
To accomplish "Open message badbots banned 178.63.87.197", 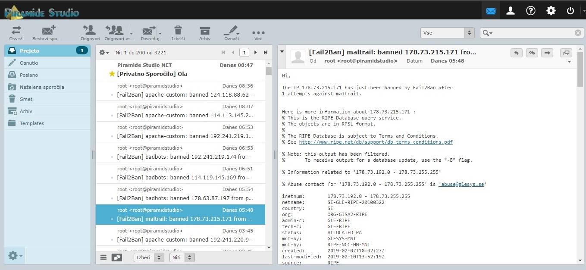I will tap(180, 194).
